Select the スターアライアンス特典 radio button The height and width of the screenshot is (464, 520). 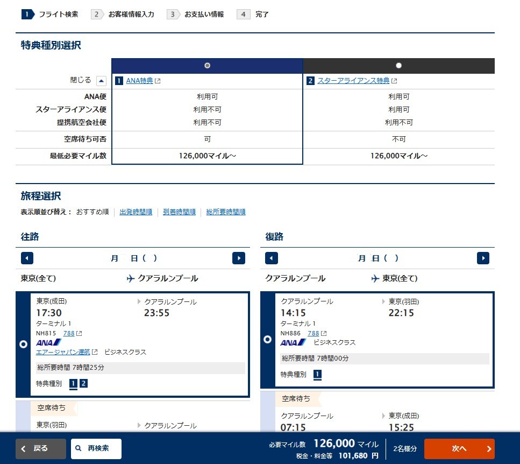pyautogui.click(x=398, y=65)
